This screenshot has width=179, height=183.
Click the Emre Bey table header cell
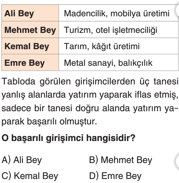tap(30, 62)
